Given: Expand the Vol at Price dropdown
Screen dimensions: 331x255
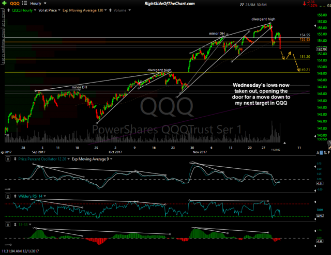Looking at the screenshot, I should click(59, 10).
